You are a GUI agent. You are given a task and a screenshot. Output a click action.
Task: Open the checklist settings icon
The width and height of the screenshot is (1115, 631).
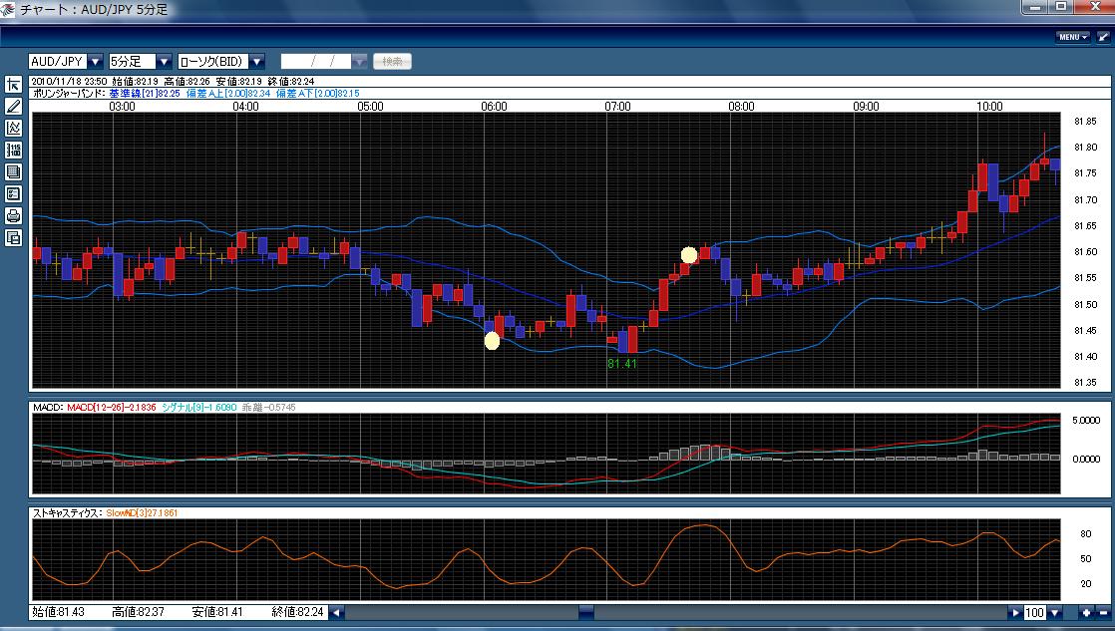[x=14, y=194]
